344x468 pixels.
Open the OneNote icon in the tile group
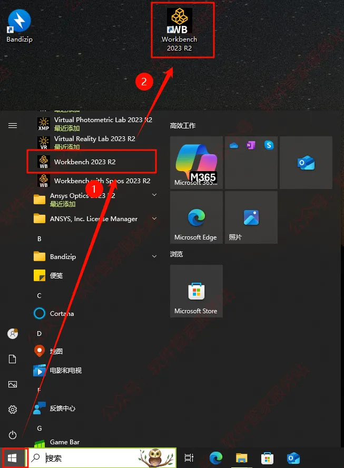[x=251, y=145]
